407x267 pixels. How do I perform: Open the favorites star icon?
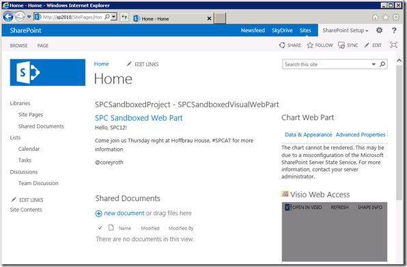click(385, 17)
